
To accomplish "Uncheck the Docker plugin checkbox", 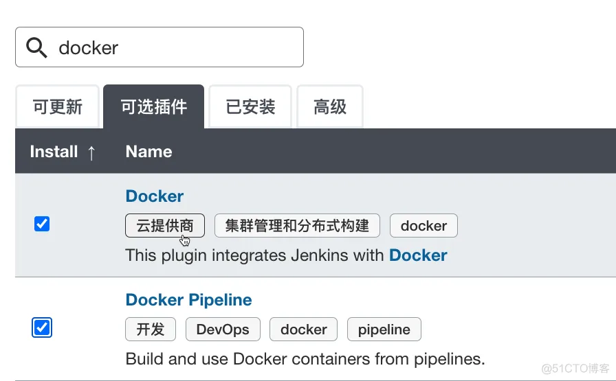I will pyautogui.click(x=42, y=224).
